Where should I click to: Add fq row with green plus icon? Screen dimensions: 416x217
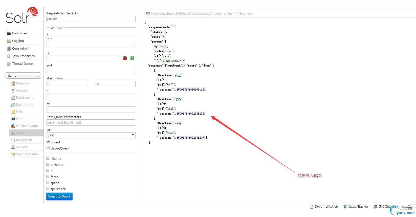[x=132, y=58]
